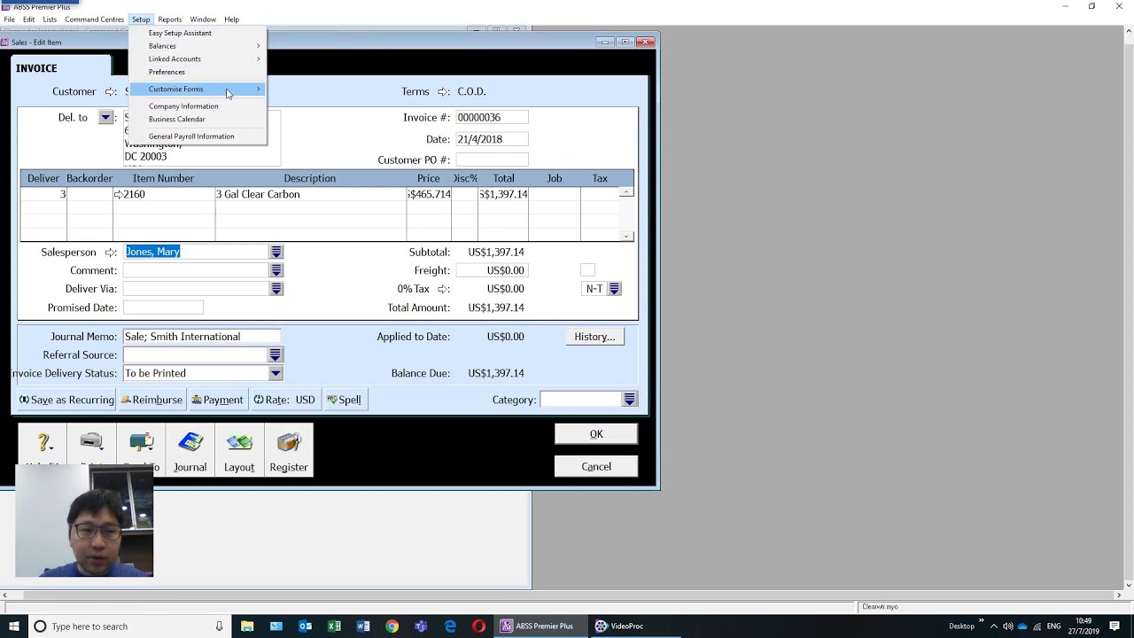The height and width of the screenshot is (638, 1134).
Task: Click Save as Recurring
Action: click(x=66, y=400)
